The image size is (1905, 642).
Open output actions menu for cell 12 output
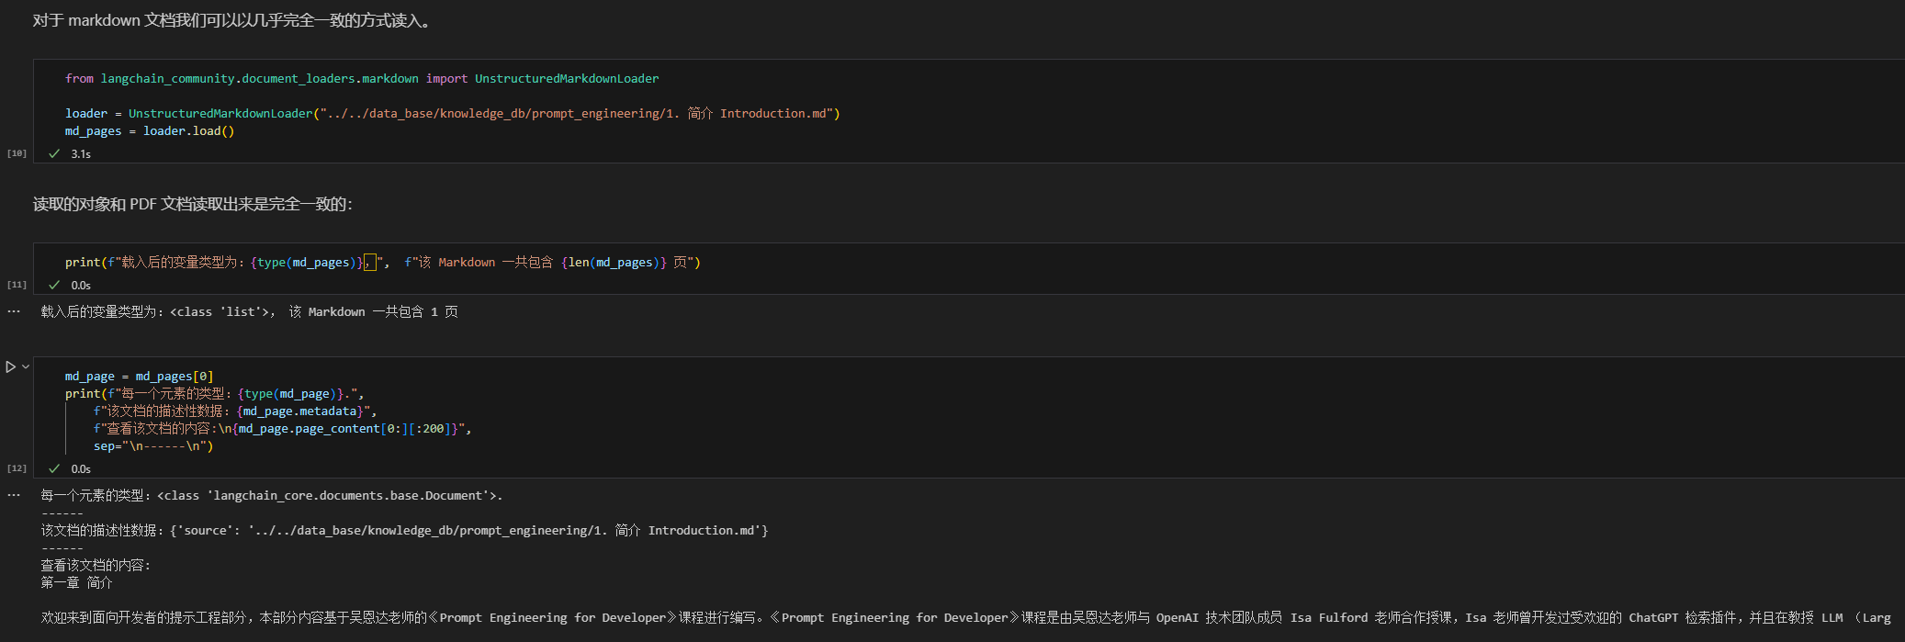click(14, 495)
